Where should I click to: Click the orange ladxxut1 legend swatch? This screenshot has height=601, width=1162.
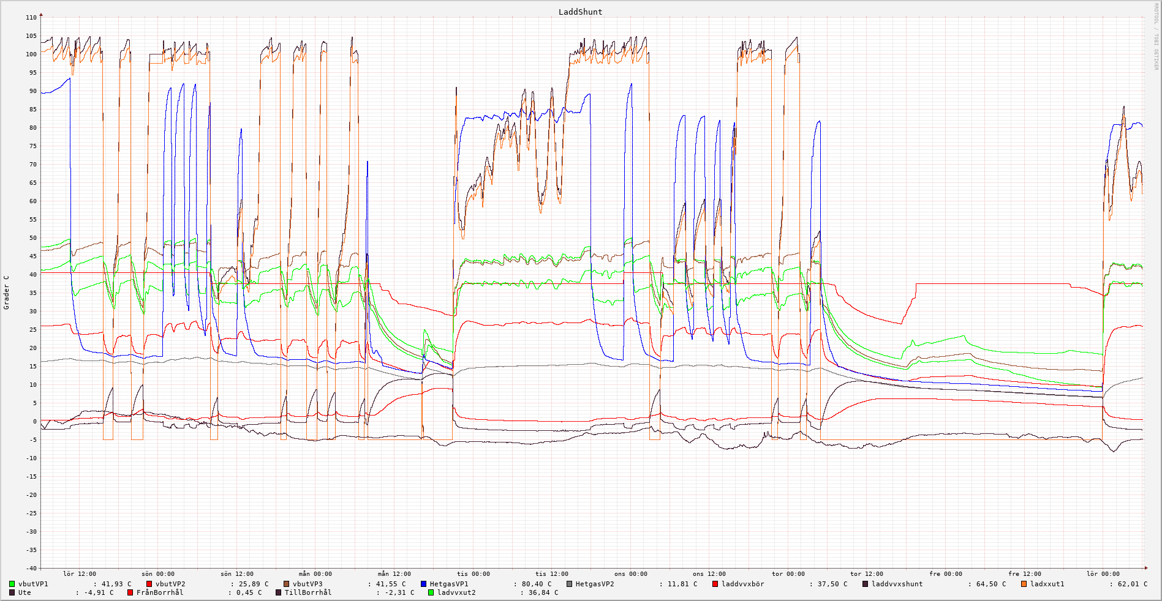(1024, 584)
